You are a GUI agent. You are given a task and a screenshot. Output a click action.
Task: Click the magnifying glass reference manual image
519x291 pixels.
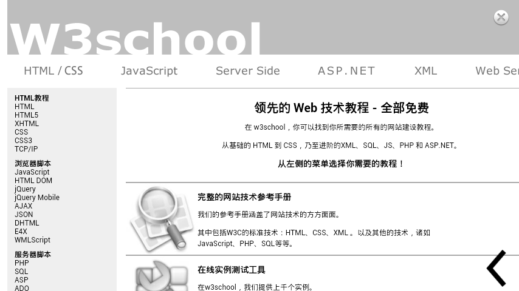click(162, 219)
